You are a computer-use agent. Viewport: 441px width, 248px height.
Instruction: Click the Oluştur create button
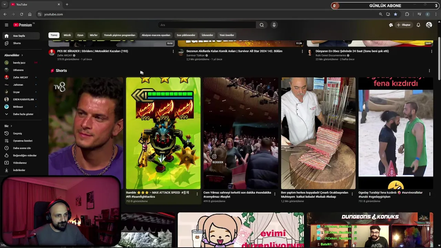(x=404, y=25)
